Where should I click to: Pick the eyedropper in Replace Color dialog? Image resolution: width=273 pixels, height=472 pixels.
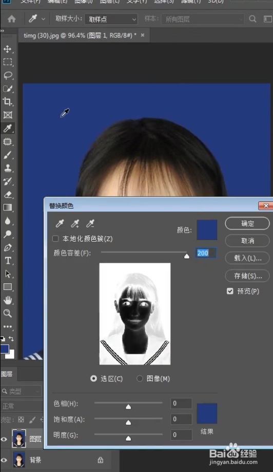click(x=60, y=223)
